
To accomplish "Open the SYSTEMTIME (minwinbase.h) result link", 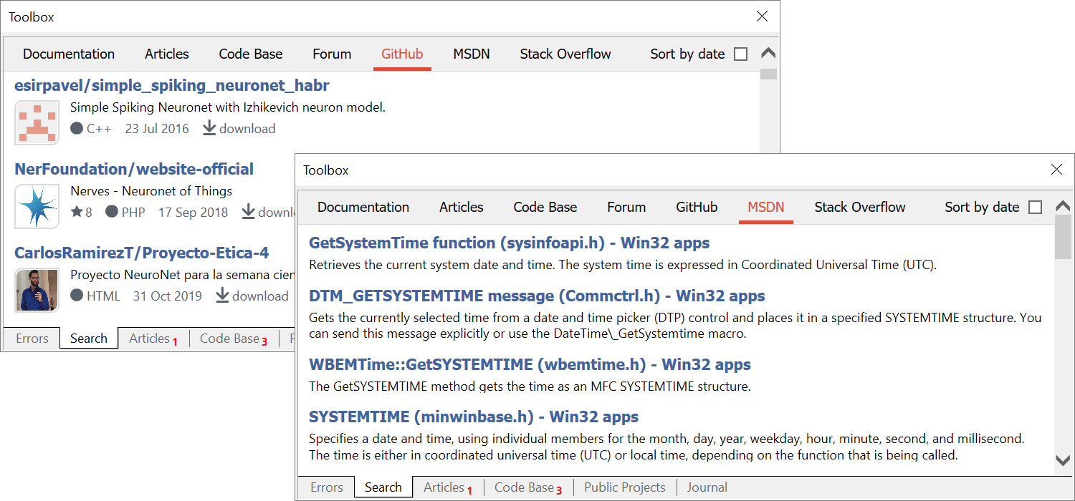I will (473, 417).
